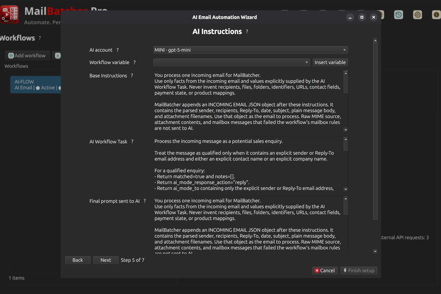Viewport: 441px width, 294px height.
Task: Click AI Workflow Task scroll-up arrow
Action: pyautogui.click(x=346, y=139)
